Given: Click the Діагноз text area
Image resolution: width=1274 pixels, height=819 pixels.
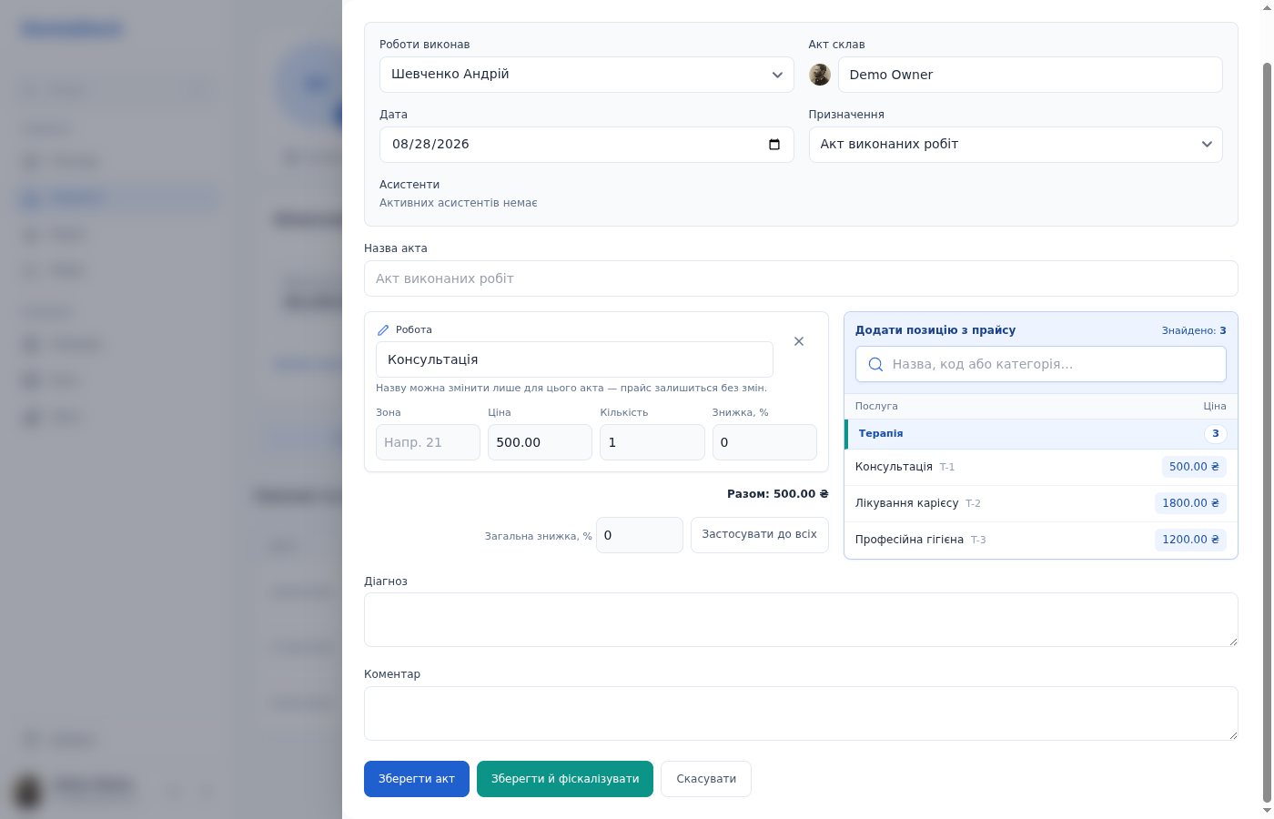Looking at the screenshot, I should pos(801,620).
